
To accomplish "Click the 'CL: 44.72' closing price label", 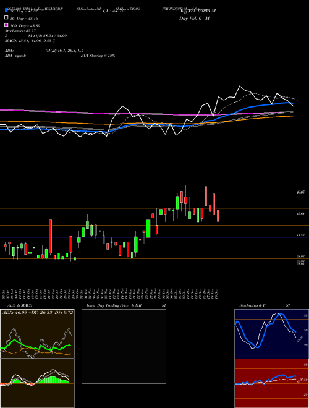I will click(114, 11).
